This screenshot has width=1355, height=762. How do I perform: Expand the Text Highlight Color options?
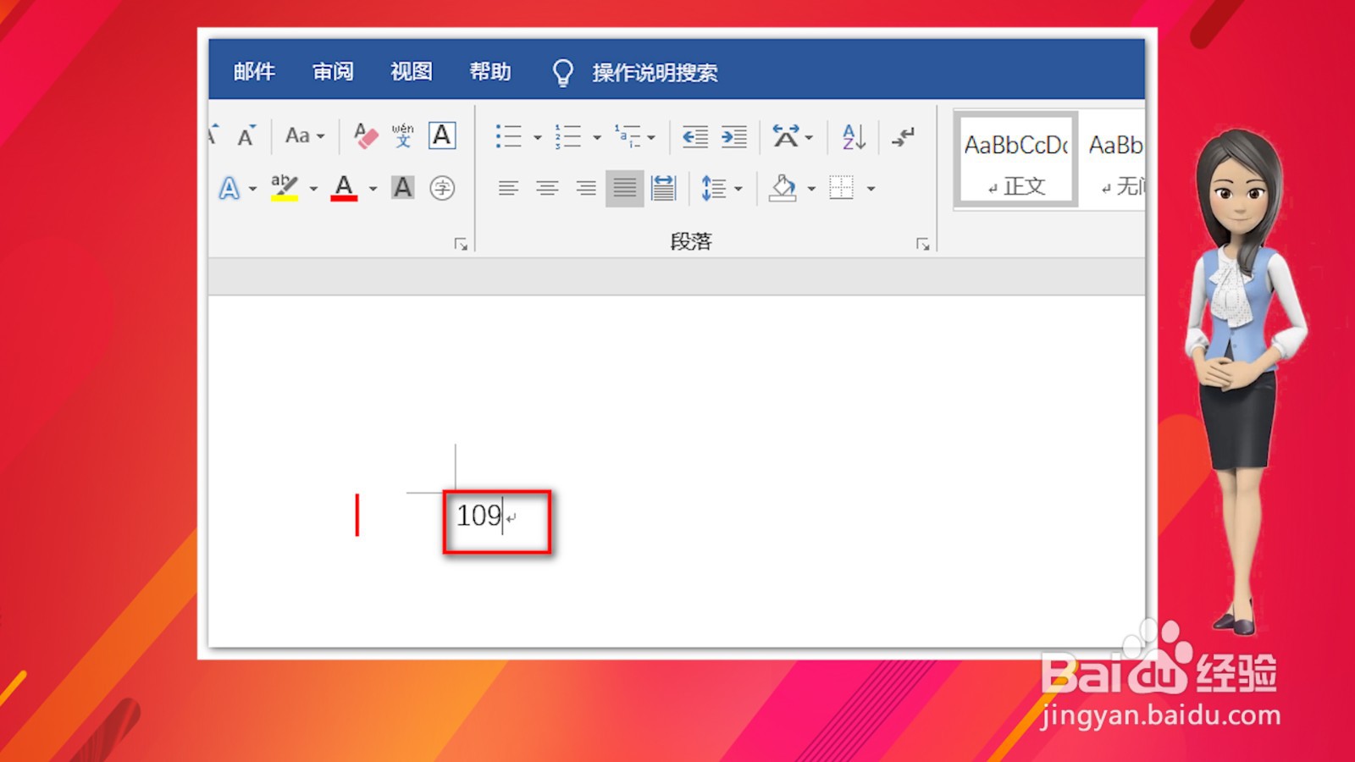[x=312, y=190]
